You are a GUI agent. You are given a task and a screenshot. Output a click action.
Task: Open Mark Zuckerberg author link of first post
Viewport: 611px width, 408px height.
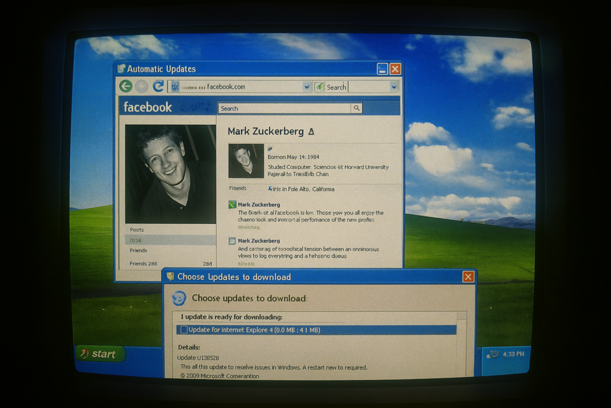pos(259,204)
